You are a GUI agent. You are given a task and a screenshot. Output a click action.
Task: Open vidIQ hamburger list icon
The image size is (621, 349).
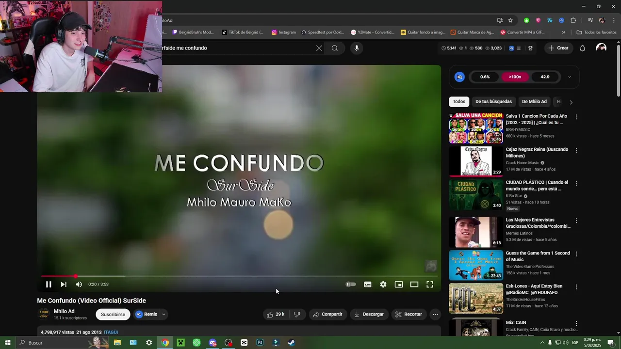point(519,48)
